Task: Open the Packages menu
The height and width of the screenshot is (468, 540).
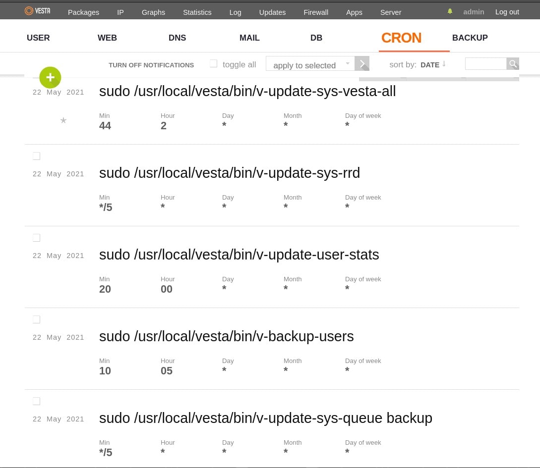Action: click(x=83, y=12)
